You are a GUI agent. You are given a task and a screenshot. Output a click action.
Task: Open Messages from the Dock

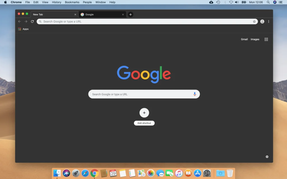coord(160,173)
